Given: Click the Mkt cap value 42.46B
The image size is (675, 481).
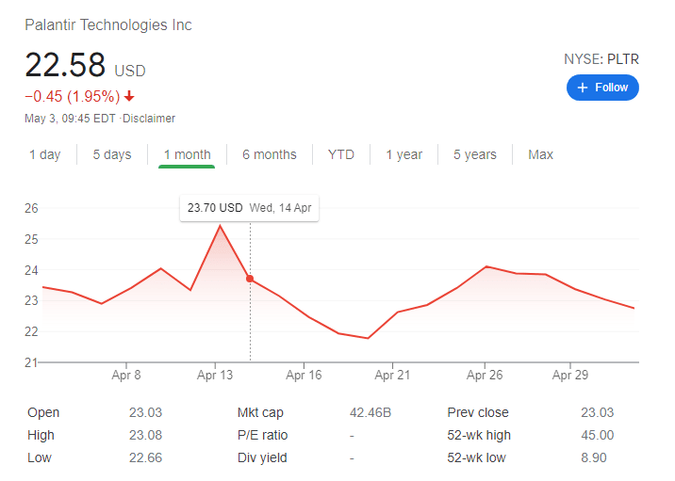Looking at the screenshot, I should coord(369,412).
